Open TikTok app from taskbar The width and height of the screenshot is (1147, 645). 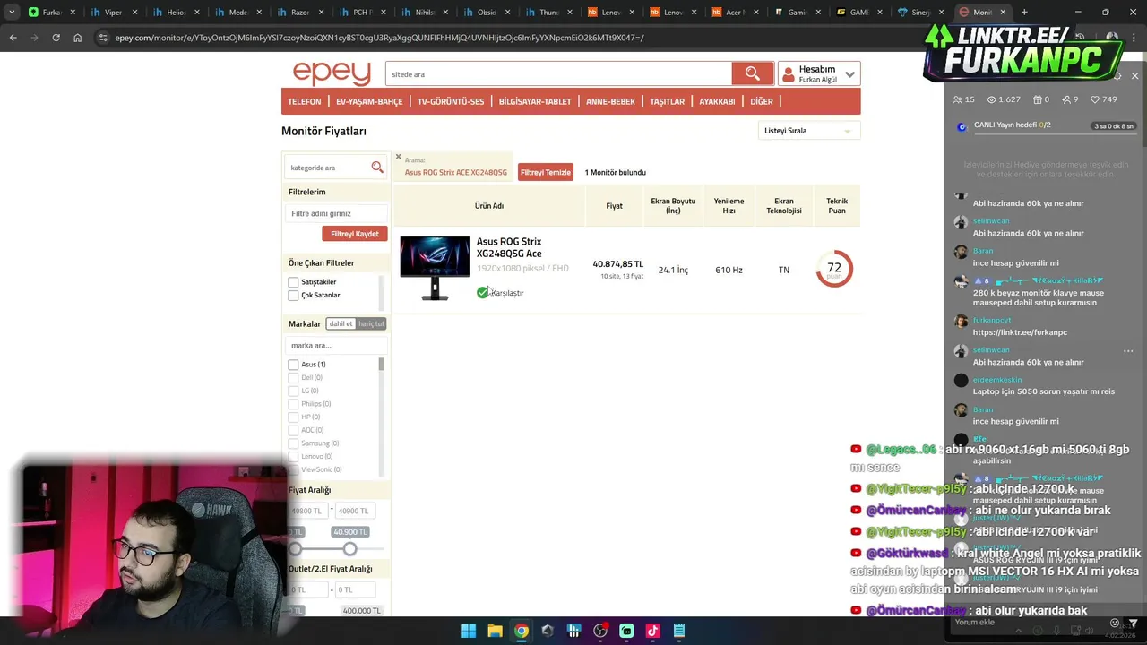(x=652, y=631)
